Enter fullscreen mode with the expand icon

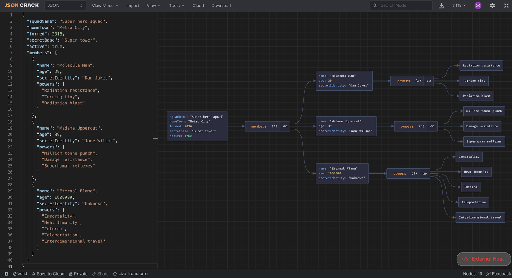point(506,6)
